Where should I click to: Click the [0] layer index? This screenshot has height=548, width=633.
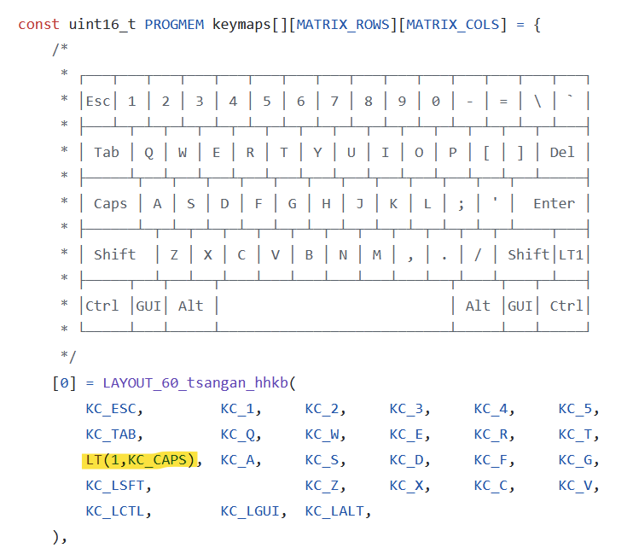(64, 383)
